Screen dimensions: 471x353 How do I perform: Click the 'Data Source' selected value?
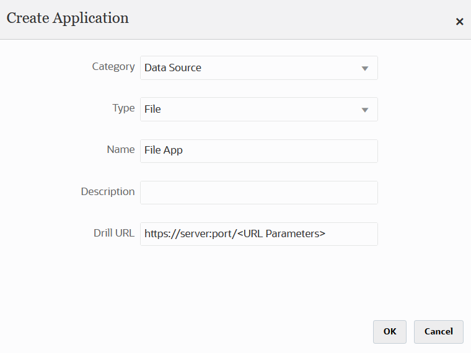(173, 68)
